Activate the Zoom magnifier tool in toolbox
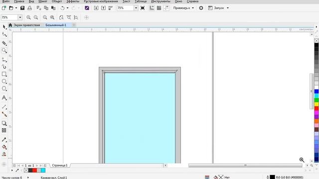This screenshot has width=319, height=179. click(x=4, y=50)
